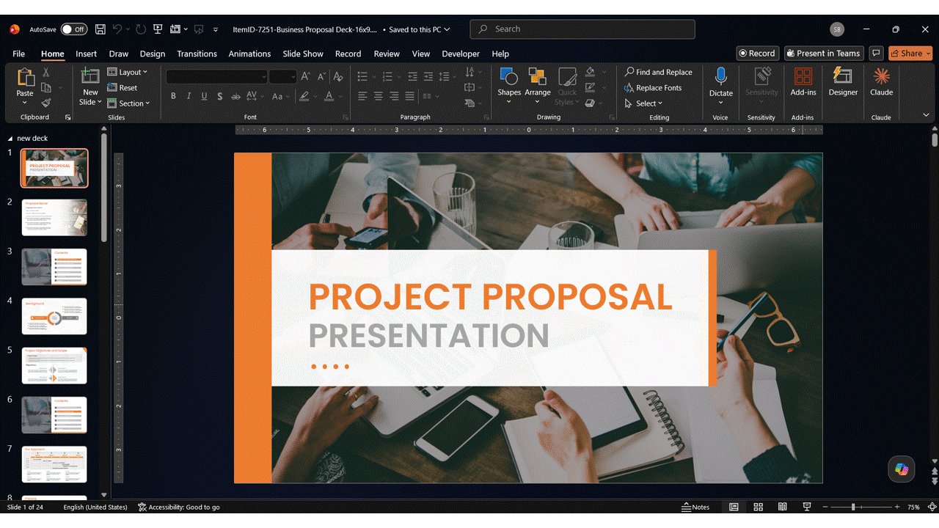Start Slide Show from status bar
Screen dimensions: 939x528
pyautogui.click(x=807, y=507)
